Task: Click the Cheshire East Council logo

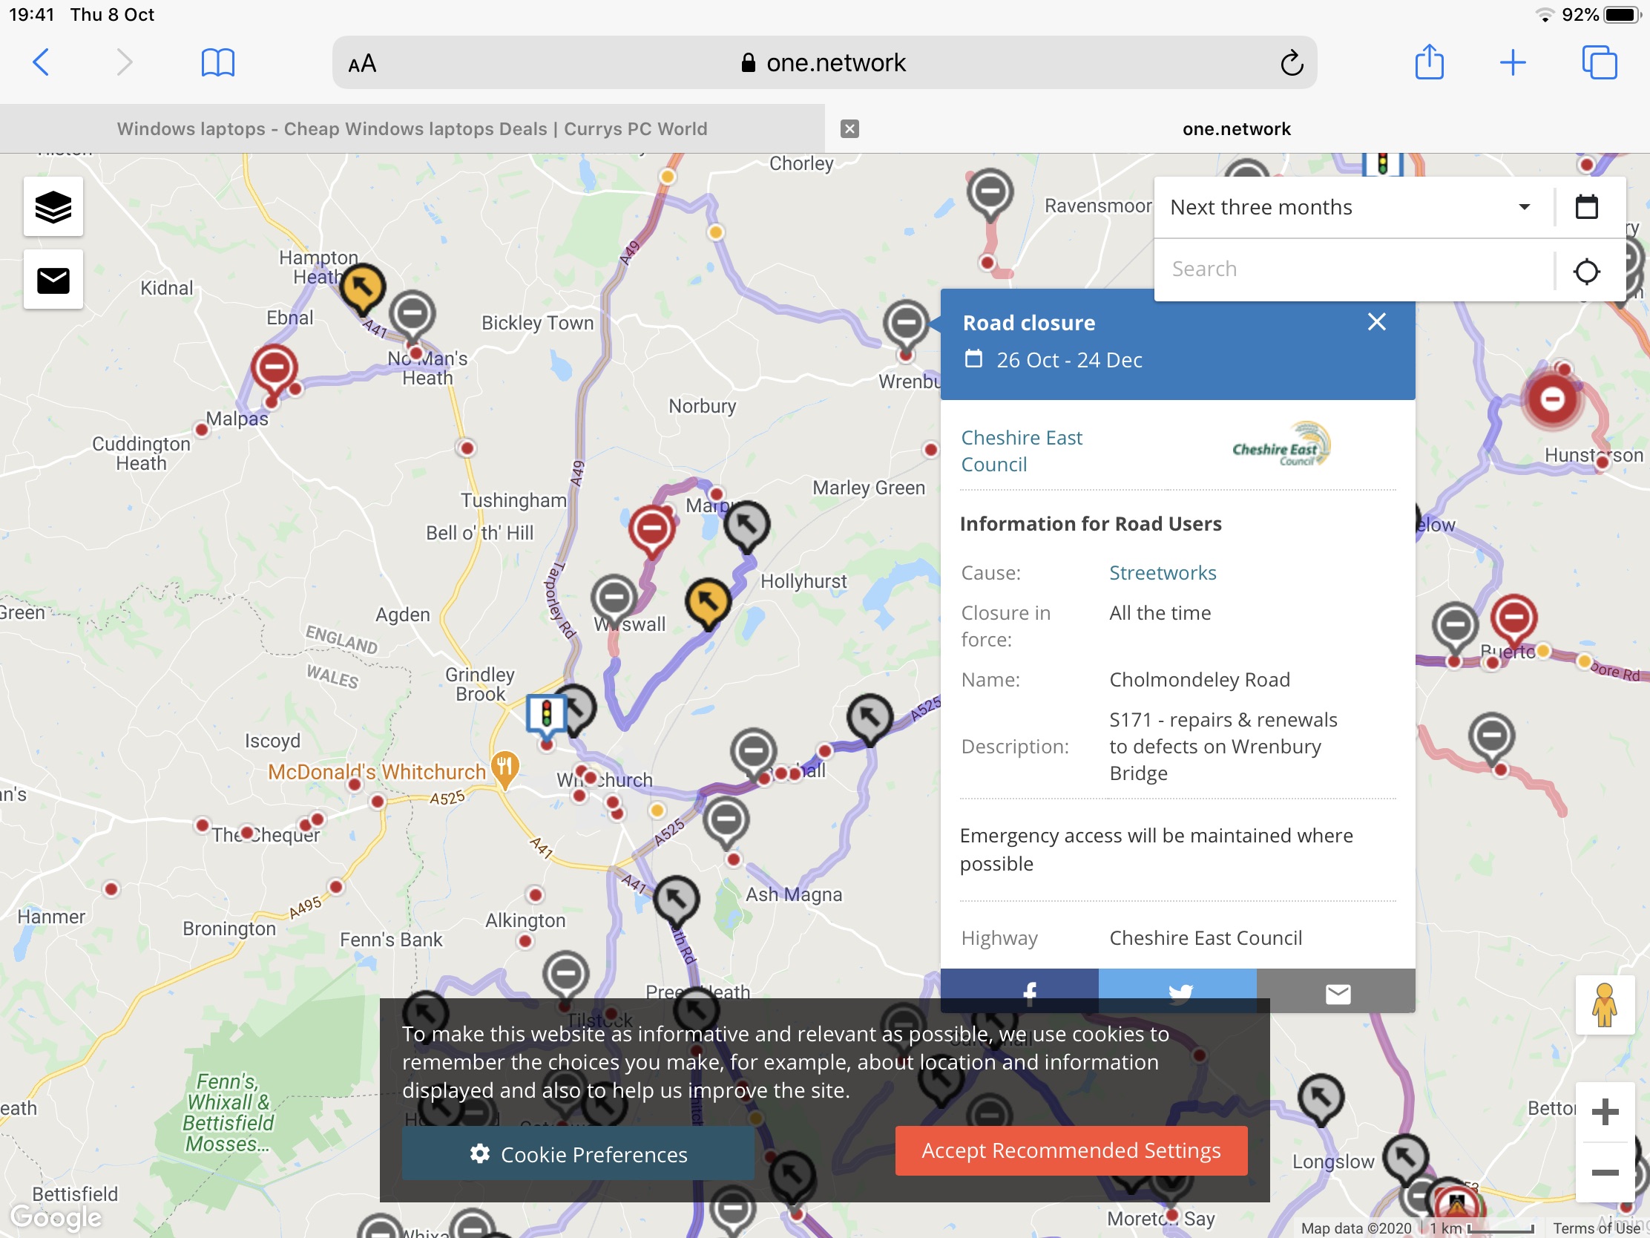Action: click(x=1281, y=445)
